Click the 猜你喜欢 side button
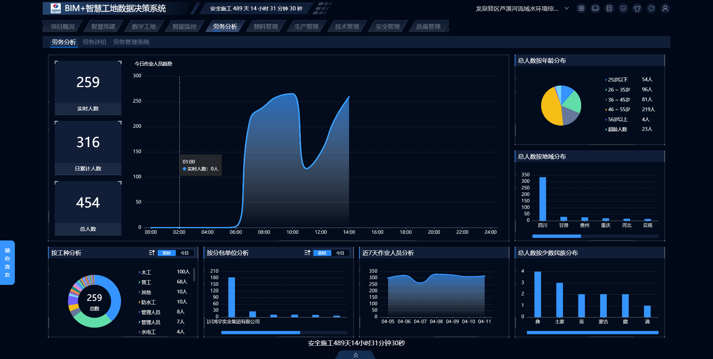The width and height of the screenshot is (713, 359). (x=7, y=263)
